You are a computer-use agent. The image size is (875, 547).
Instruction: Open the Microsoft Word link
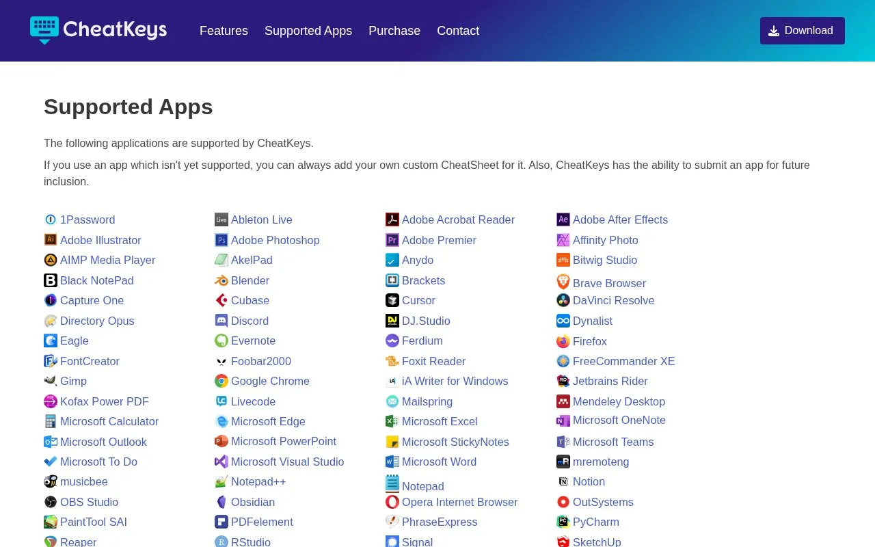point(439,462)
